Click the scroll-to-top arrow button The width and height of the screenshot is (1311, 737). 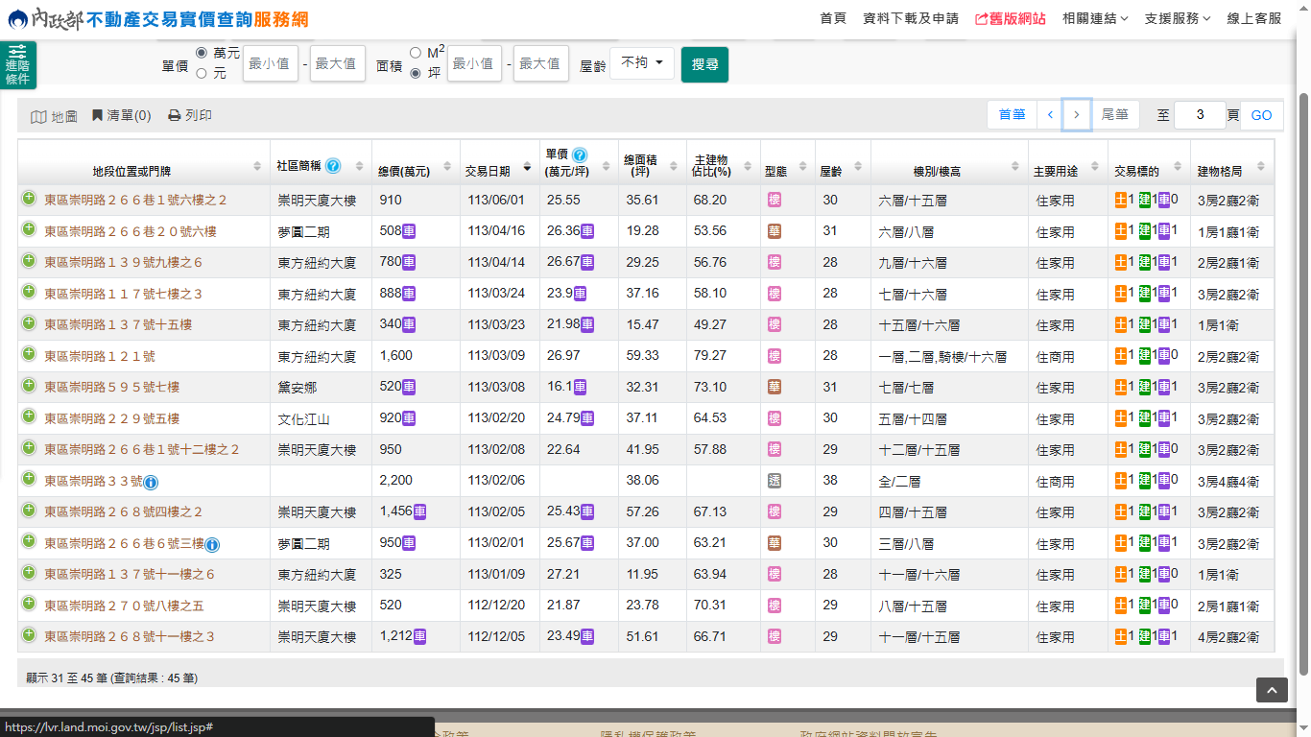pyautogui.click(x=1272, y=690)
